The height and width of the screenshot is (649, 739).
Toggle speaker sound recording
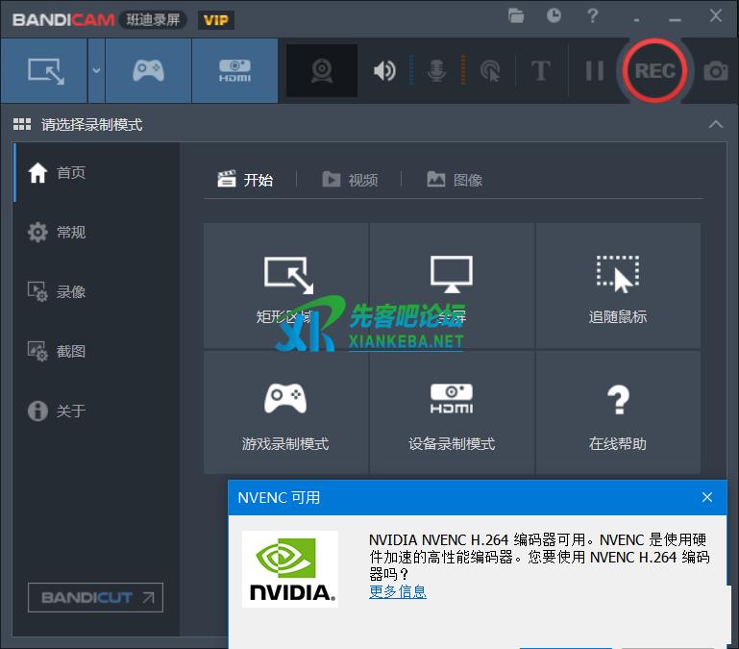click(x=384, y=71)
